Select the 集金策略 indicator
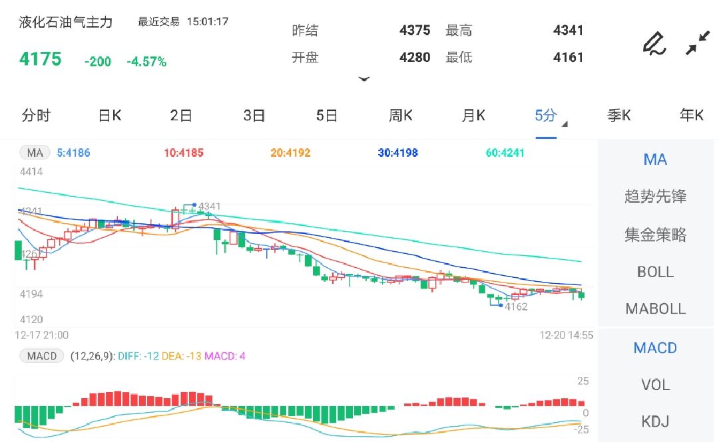 click(655, 234)
